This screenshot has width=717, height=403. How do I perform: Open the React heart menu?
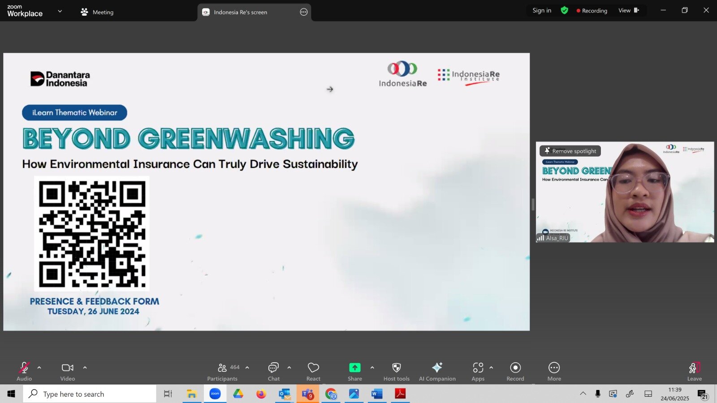coord(313,372)
